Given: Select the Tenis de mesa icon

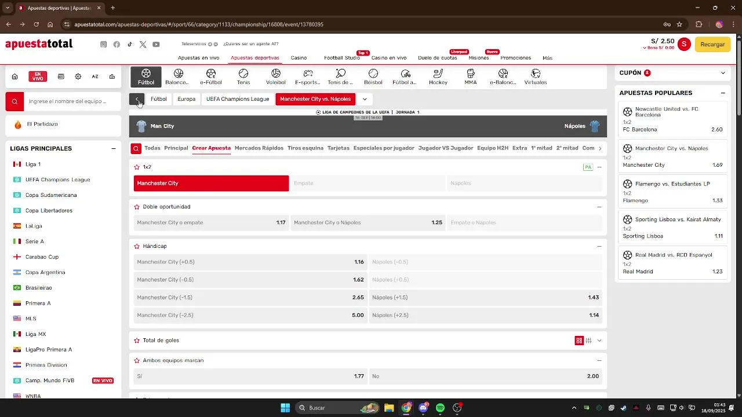Looking at the screenshot, I should [x=340, y=77].
